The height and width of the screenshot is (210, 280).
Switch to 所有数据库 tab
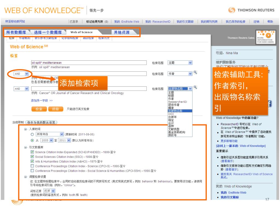[x=16, y=32]
